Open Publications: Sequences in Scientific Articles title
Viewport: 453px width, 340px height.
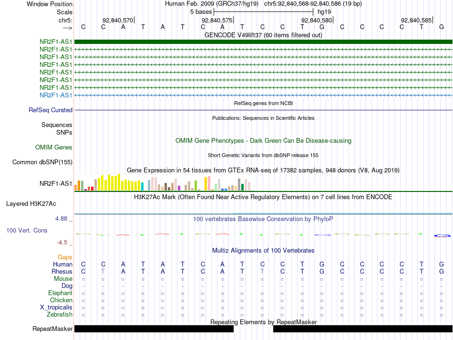(263, 118)
